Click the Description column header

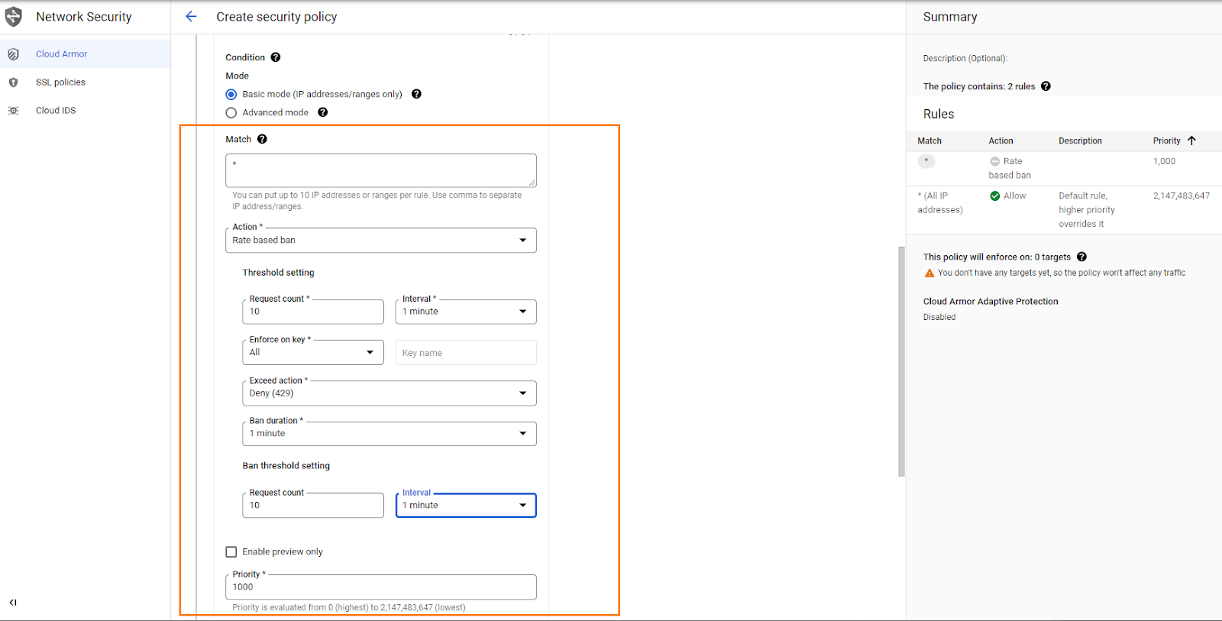coord(1080,141)
